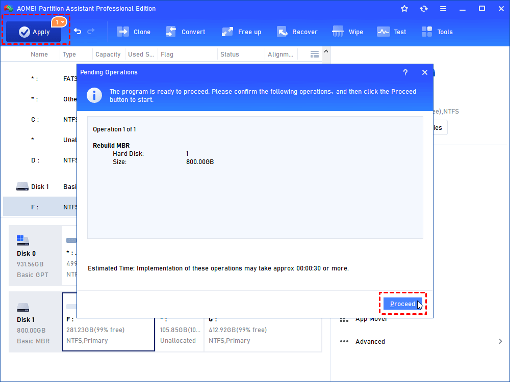Screen dimensions: 510x382
Task: Click the Tools grid icon
Action: tap(427, 32)
